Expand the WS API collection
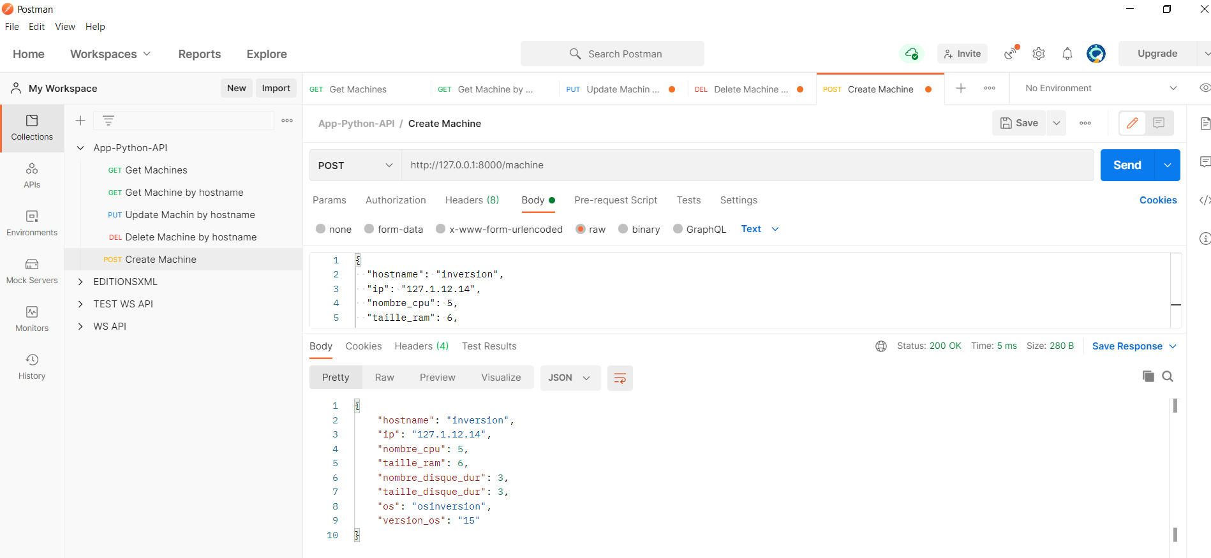This screenshot has height=558, width=1211. [80, 327]
